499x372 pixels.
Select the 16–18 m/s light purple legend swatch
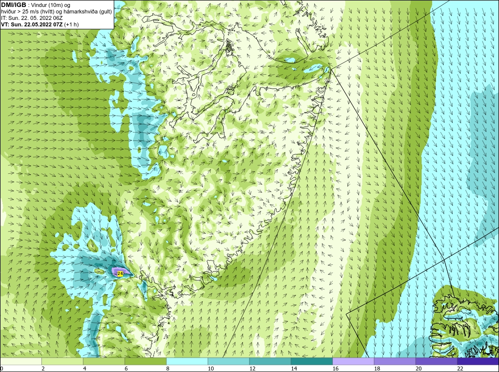(x=353, y=361)
